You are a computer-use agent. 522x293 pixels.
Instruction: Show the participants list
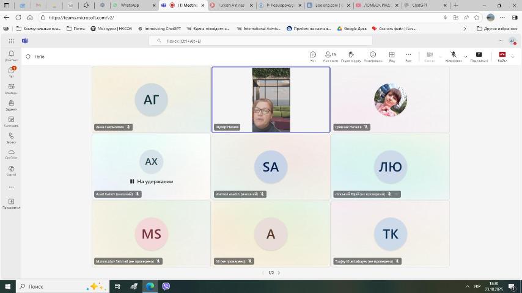(x=330, y=56)
